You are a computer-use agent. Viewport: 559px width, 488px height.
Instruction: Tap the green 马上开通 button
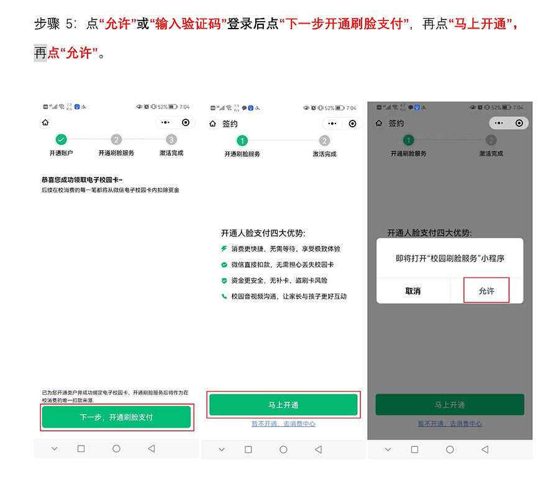(283, 405)
